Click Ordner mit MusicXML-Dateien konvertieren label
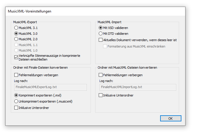The image size is (198, 135). [x=127, y=67]
